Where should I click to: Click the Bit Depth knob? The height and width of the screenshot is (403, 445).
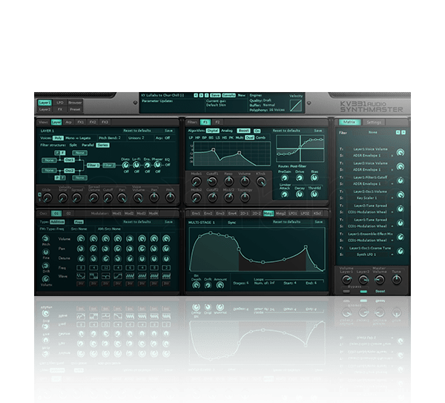196,286
